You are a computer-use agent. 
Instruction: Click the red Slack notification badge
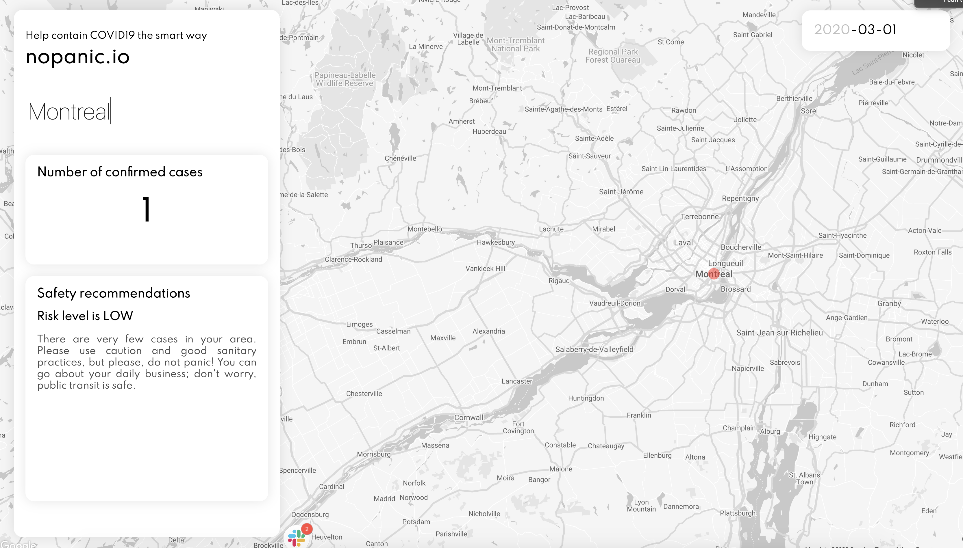click(x=307, y=529)
